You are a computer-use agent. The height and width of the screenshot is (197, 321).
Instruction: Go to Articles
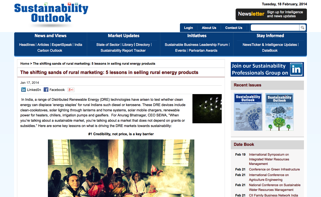tap(43, 45)
